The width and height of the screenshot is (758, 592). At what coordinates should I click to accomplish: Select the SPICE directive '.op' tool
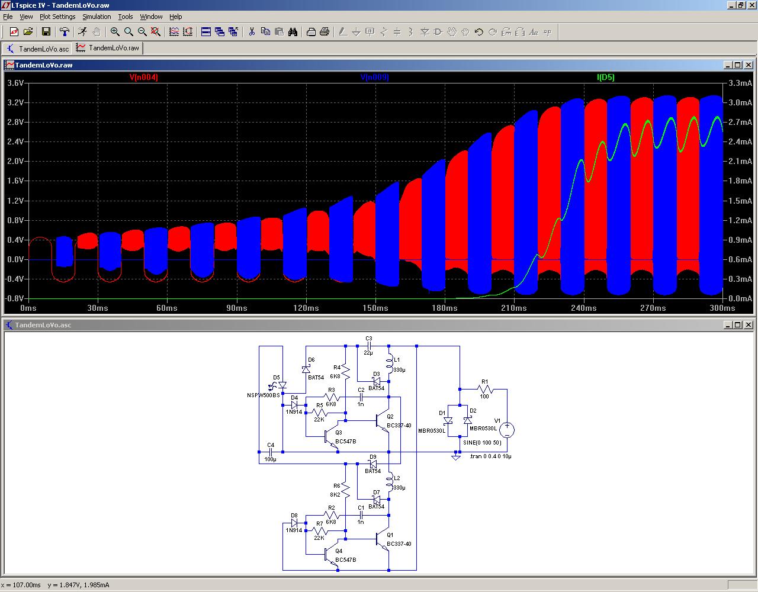[547, 32]
